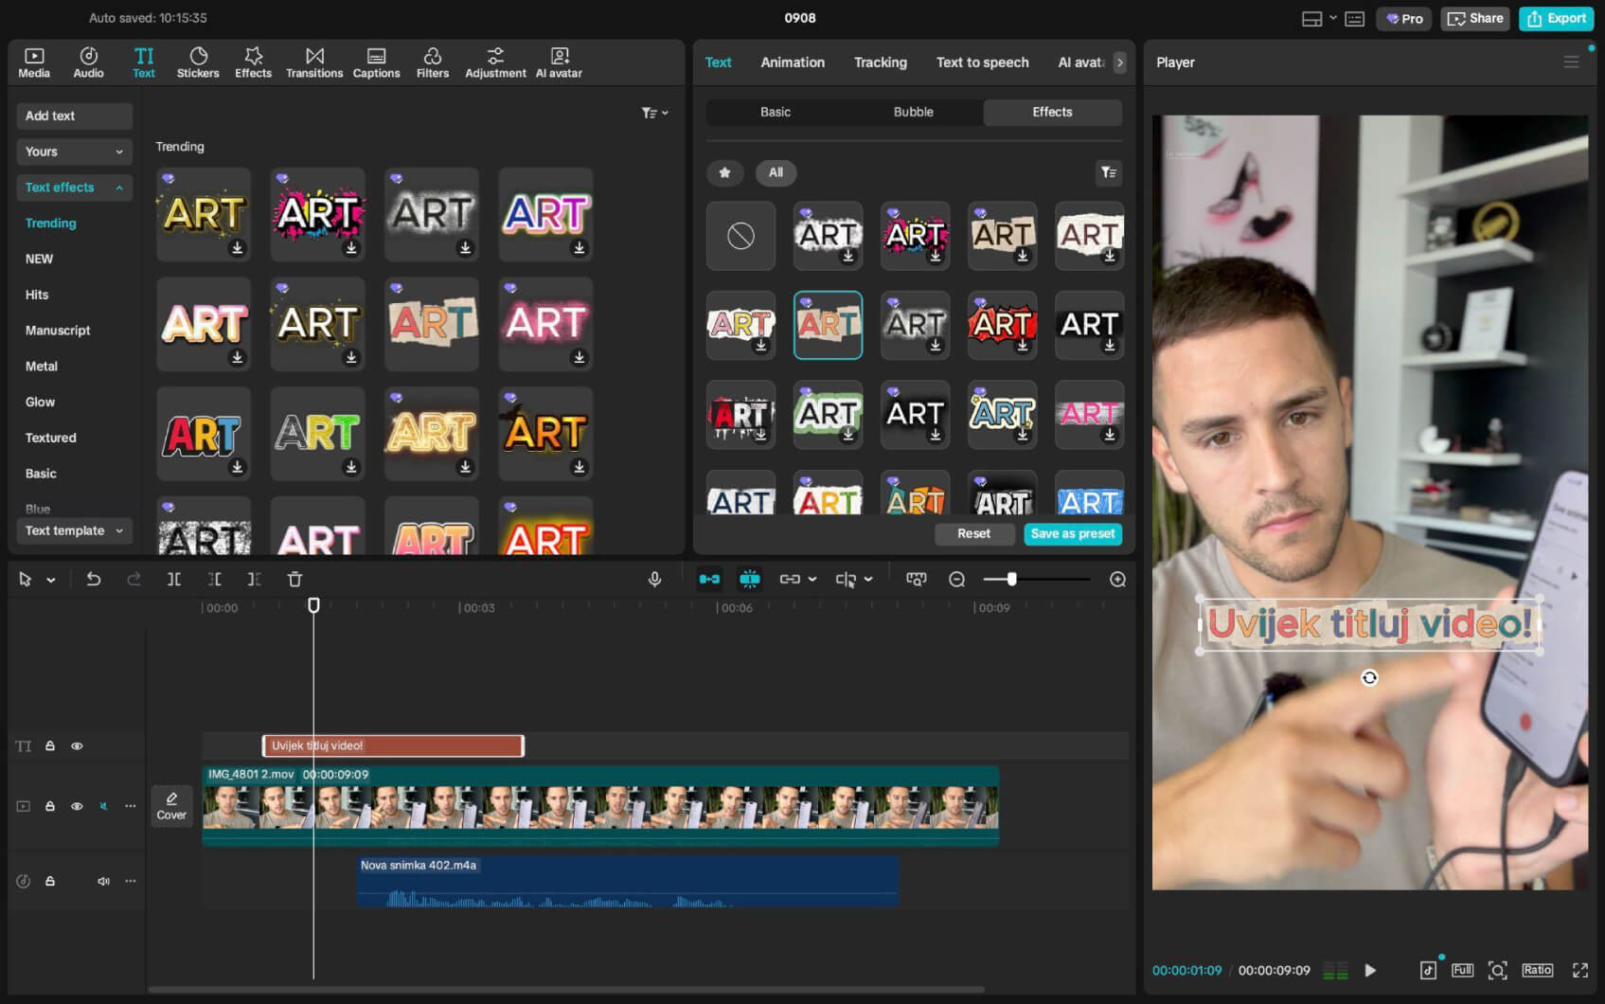Screen dimensions: 1605x1004
Task: Play the video in the player
Action: 1369,970
